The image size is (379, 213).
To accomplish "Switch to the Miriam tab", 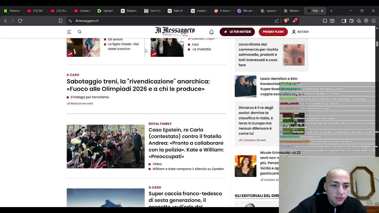I will pyautogui.click(x=292, y=11).
